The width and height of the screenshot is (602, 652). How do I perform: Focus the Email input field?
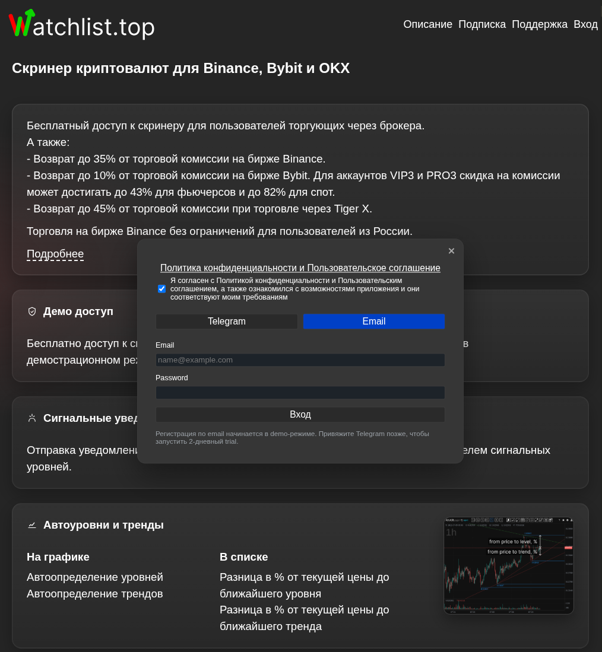(300, 360)
